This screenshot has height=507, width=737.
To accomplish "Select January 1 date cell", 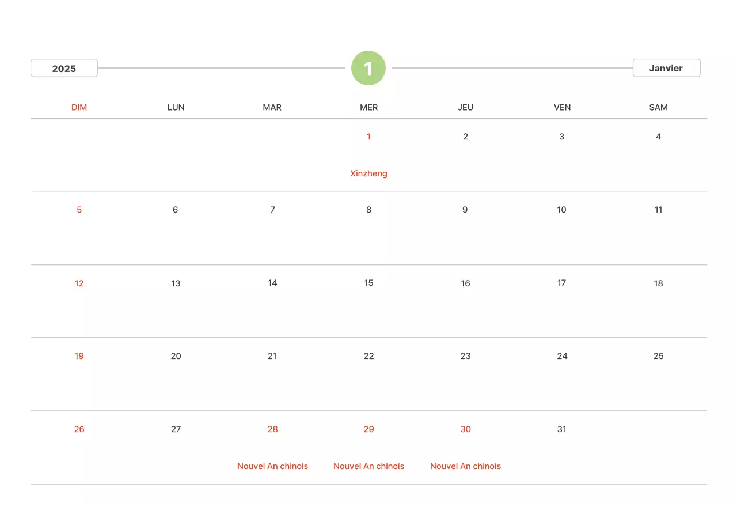I will tap(368, 137).
